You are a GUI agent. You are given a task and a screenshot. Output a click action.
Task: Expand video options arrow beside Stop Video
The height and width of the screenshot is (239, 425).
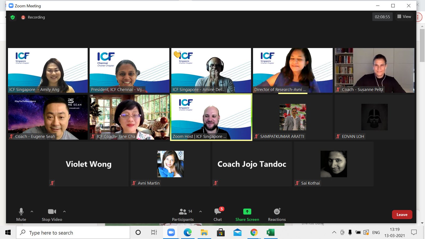click(64, 212)
